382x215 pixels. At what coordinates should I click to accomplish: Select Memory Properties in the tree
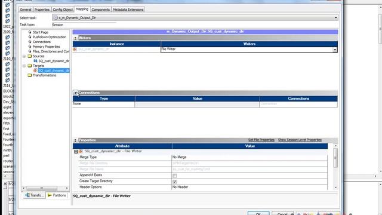[47, 47]
